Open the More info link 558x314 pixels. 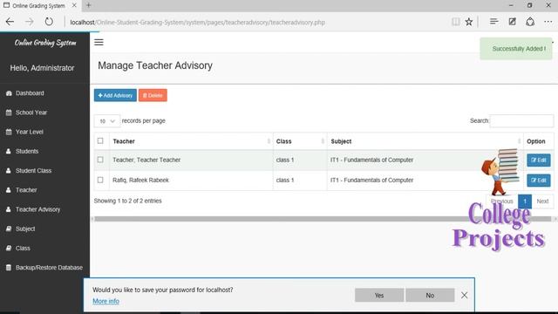click(x=105, y=301)
